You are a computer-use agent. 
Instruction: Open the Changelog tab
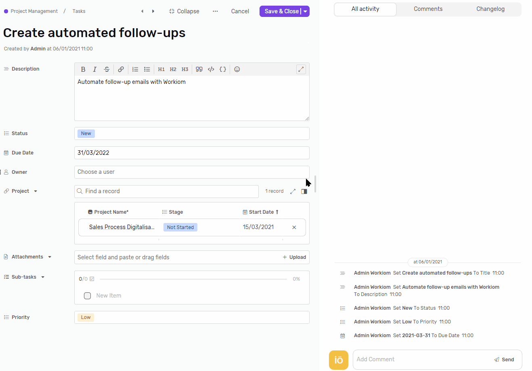pyautogui.click(x=490, y=9)
